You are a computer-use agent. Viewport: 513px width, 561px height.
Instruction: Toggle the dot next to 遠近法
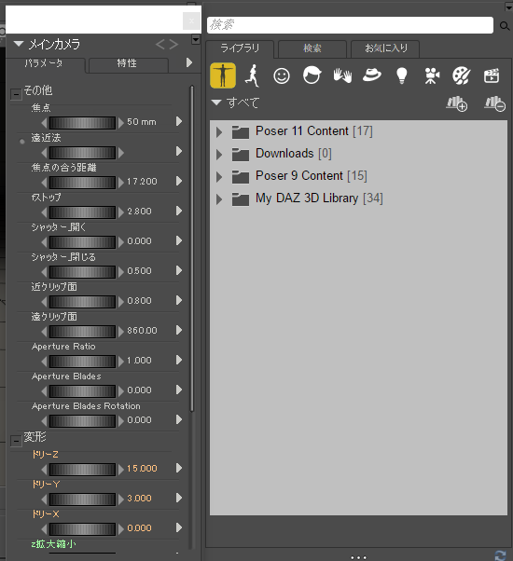tap(22, 142)
